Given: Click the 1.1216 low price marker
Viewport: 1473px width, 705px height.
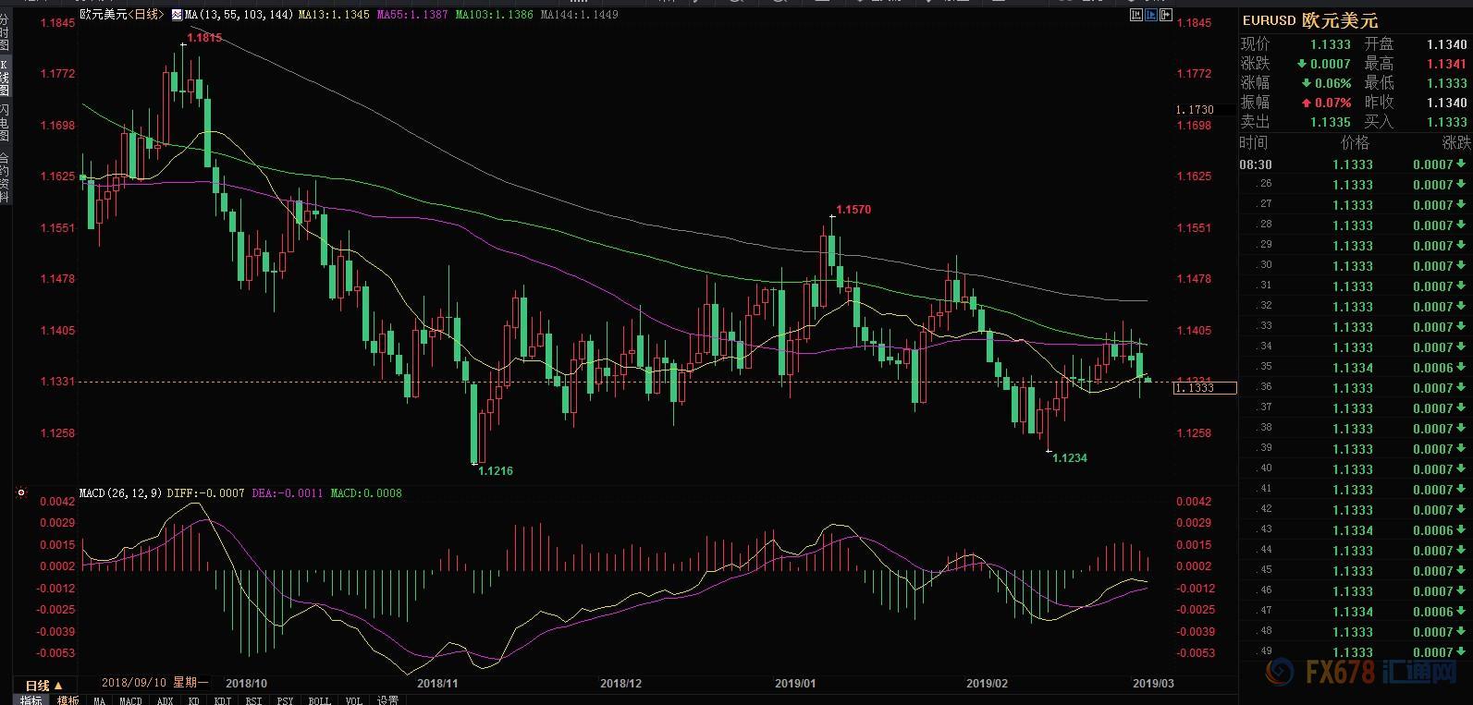Looking at the screenshot, I should tap(496, 471).
